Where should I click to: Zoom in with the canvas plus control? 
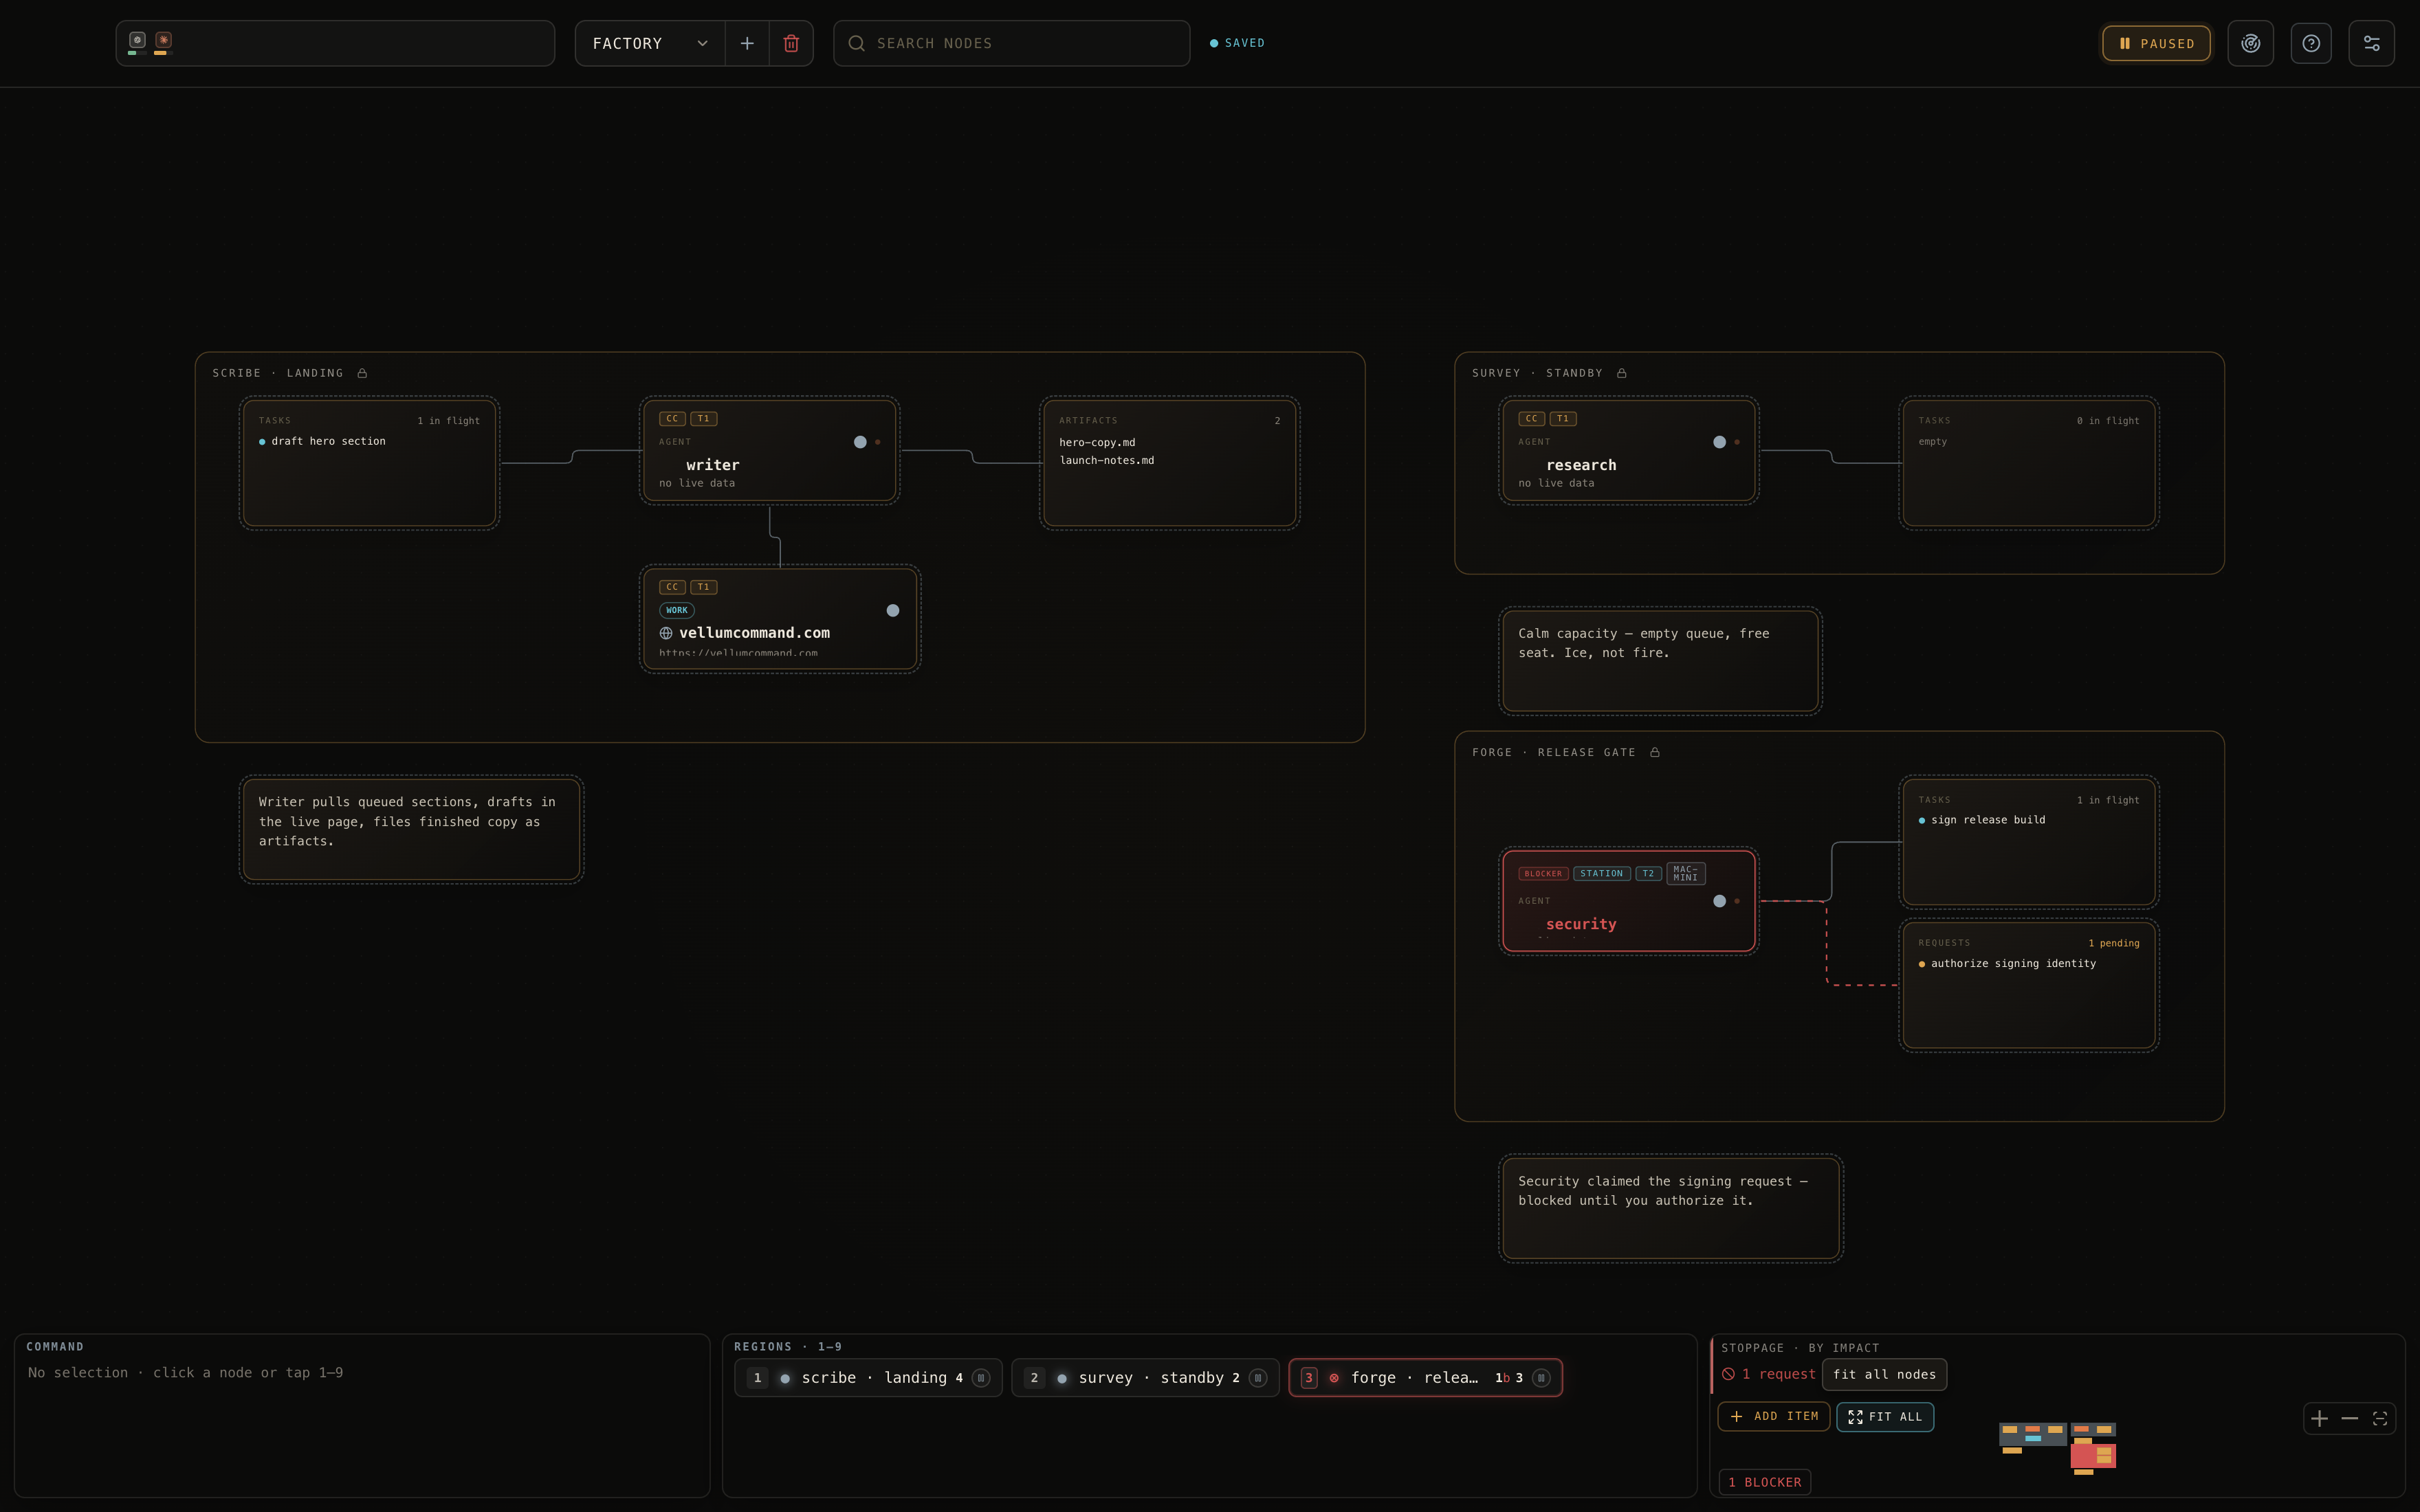[x=2319, y=1418]
